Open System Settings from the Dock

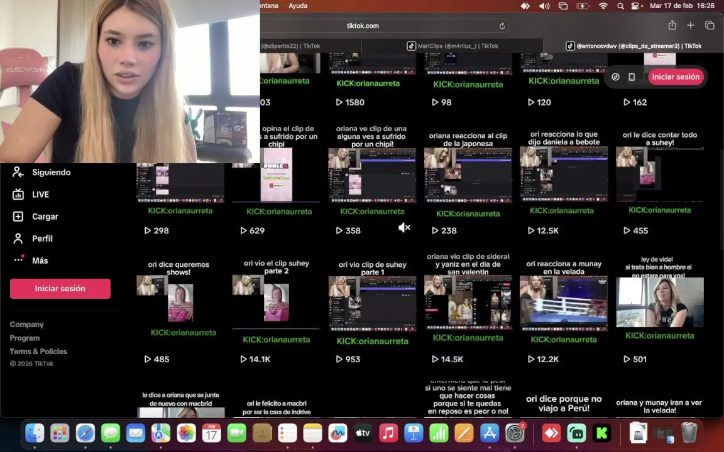coord(514,433)
